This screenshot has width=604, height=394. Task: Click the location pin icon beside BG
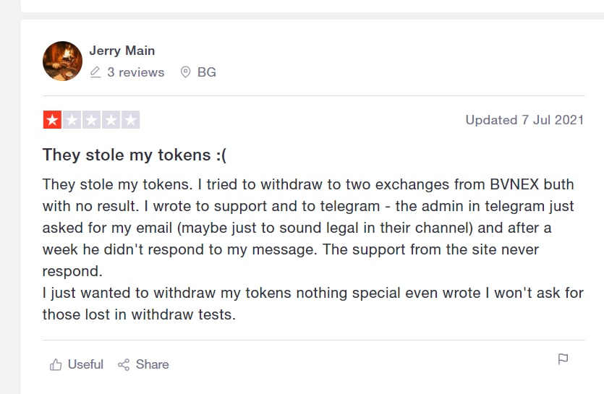click(185, 72)
